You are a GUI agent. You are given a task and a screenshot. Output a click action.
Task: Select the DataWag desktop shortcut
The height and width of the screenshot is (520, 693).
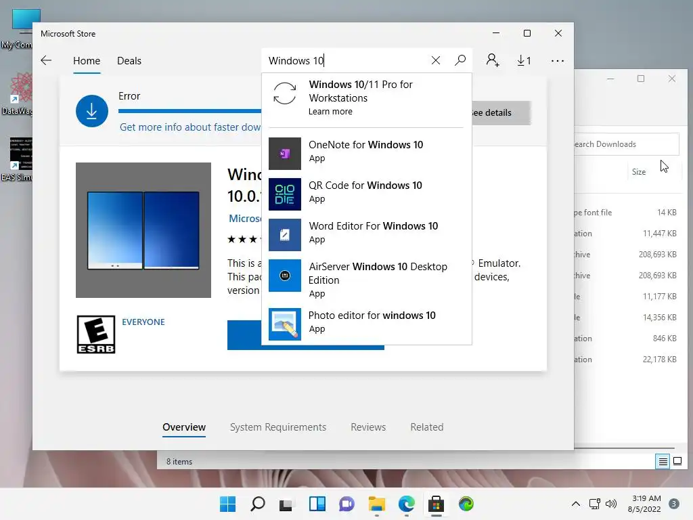18,93
